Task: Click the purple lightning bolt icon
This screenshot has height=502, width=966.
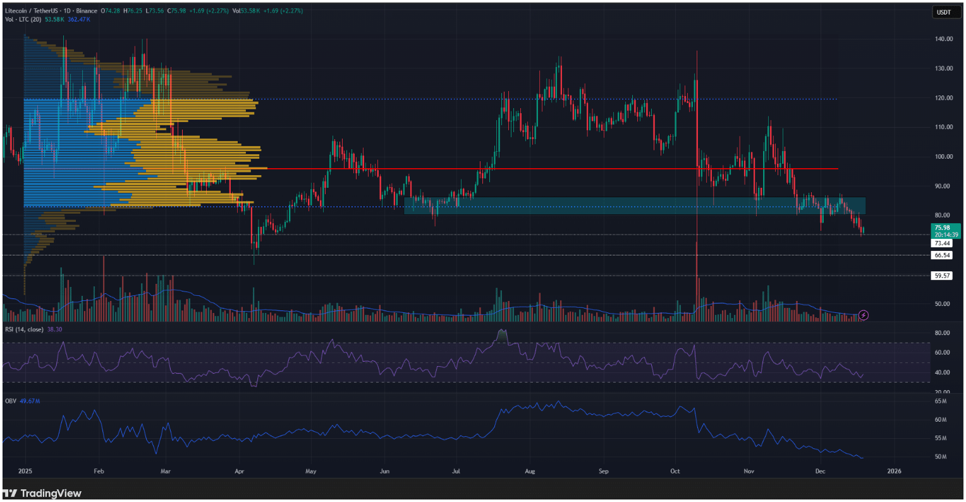Action: [x=864, y=315]
